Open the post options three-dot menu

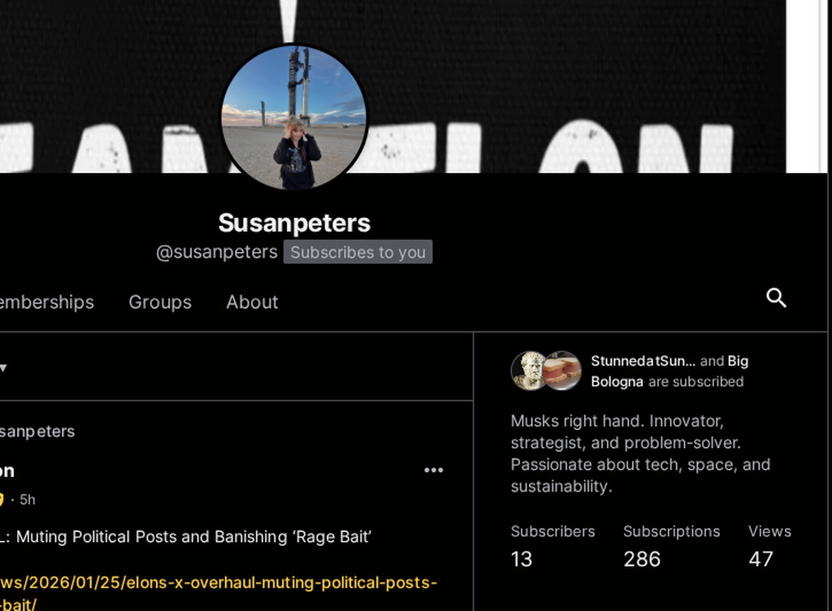434,470
